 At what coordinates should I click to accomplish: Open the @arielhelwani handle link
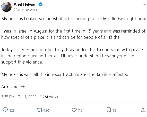point(25,10)
